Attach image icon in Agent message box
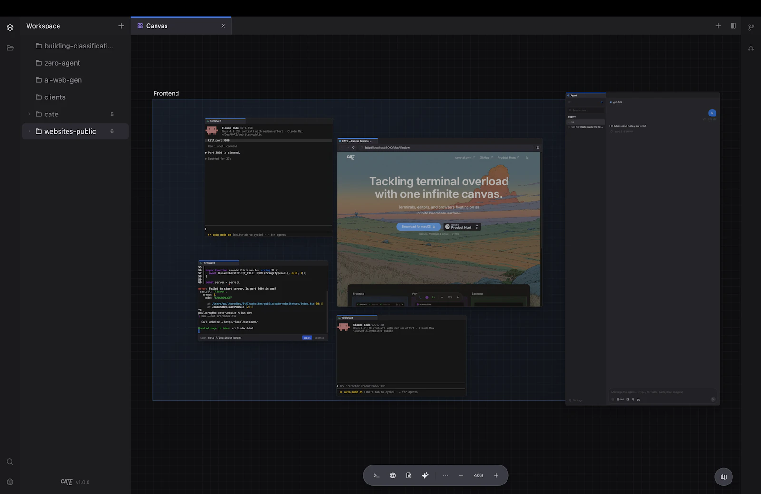The image size is (761, 494). coord(613,399)
